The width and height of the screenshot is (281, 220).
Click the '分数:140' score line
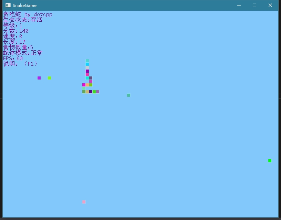(16, 31)
